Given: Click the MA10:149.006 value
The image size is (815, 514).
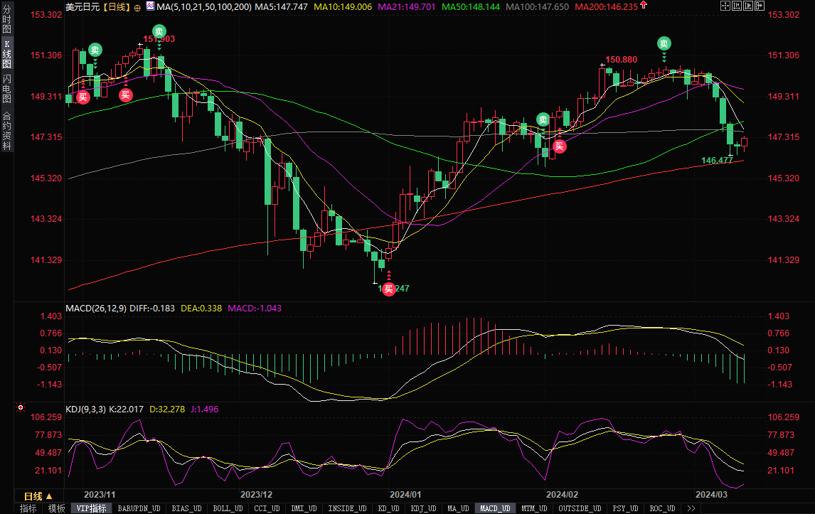Looking at the screenshot, I should point(343,7).
